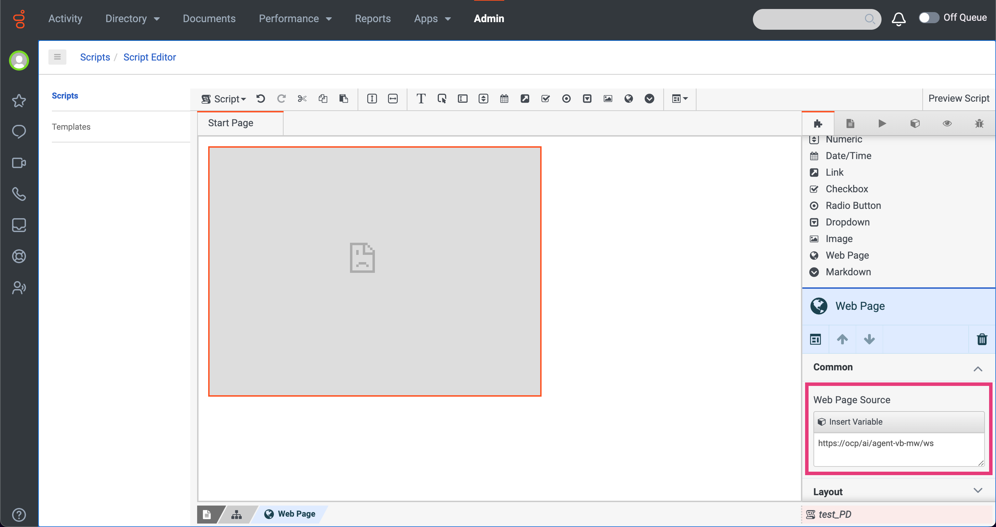Toggle the sidebar hamburger menu button
This screenshot has height=527, width=996.
(57, 57)
